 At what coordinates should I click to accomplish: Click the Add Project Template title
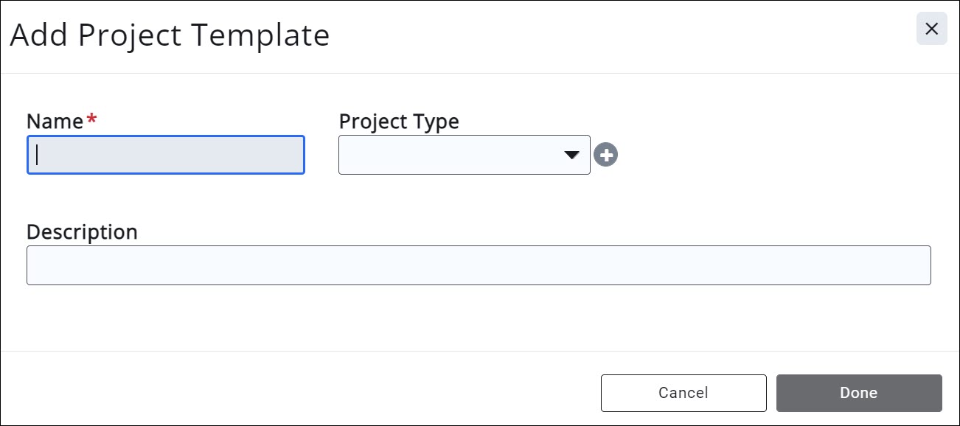click(x=170, y=35)
